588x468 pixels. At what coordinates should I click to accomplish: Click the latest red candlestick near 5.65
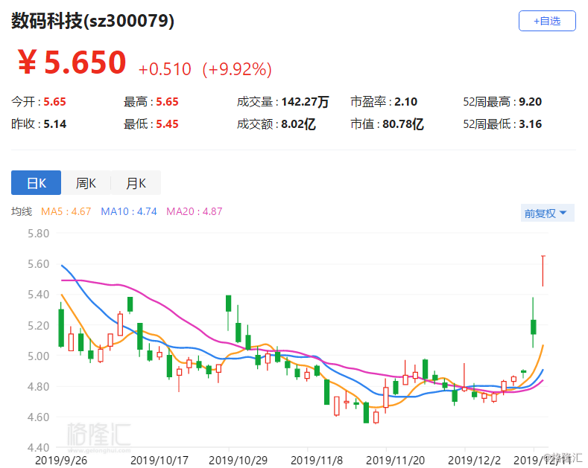(x=543, y=271)
